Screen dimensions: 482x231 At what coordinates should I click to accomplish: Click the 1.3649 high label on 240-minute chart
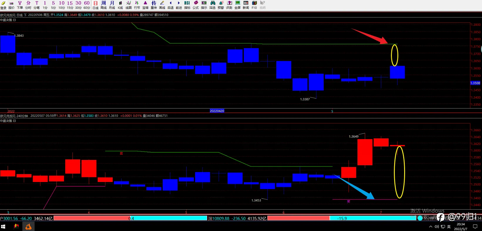354,136
